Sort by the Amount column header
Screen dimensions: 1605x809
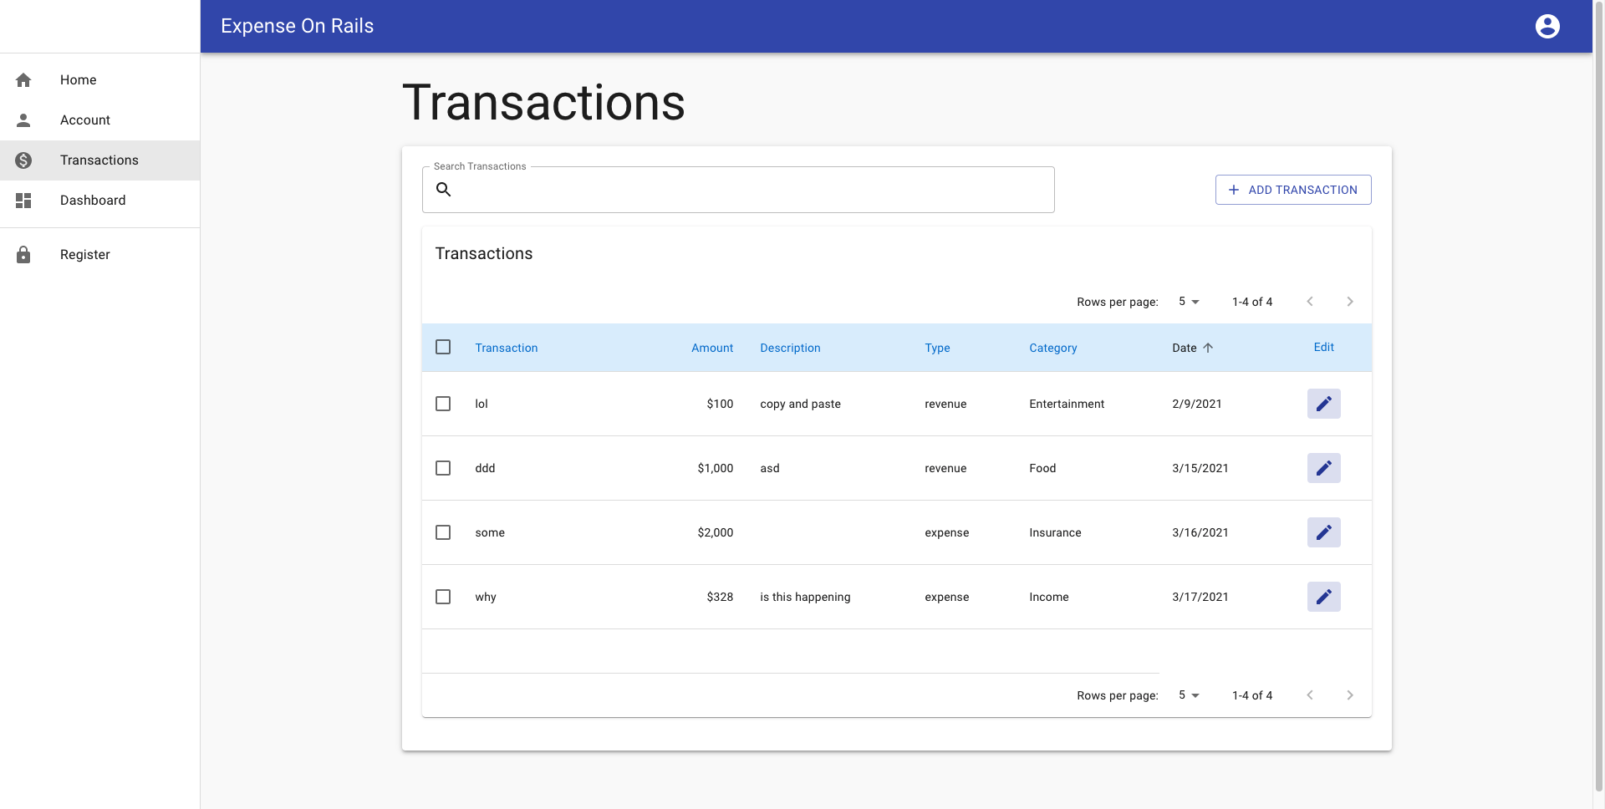click(x=712, y=348)
